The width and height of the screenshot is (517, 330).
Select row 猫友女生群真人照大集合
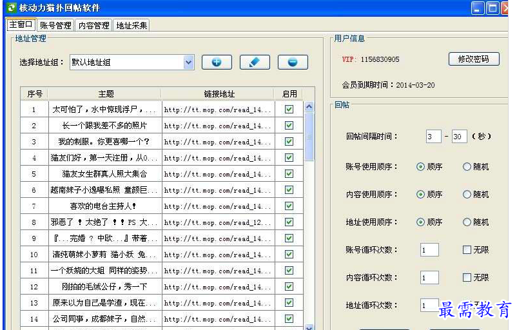[x=162, y=174]
